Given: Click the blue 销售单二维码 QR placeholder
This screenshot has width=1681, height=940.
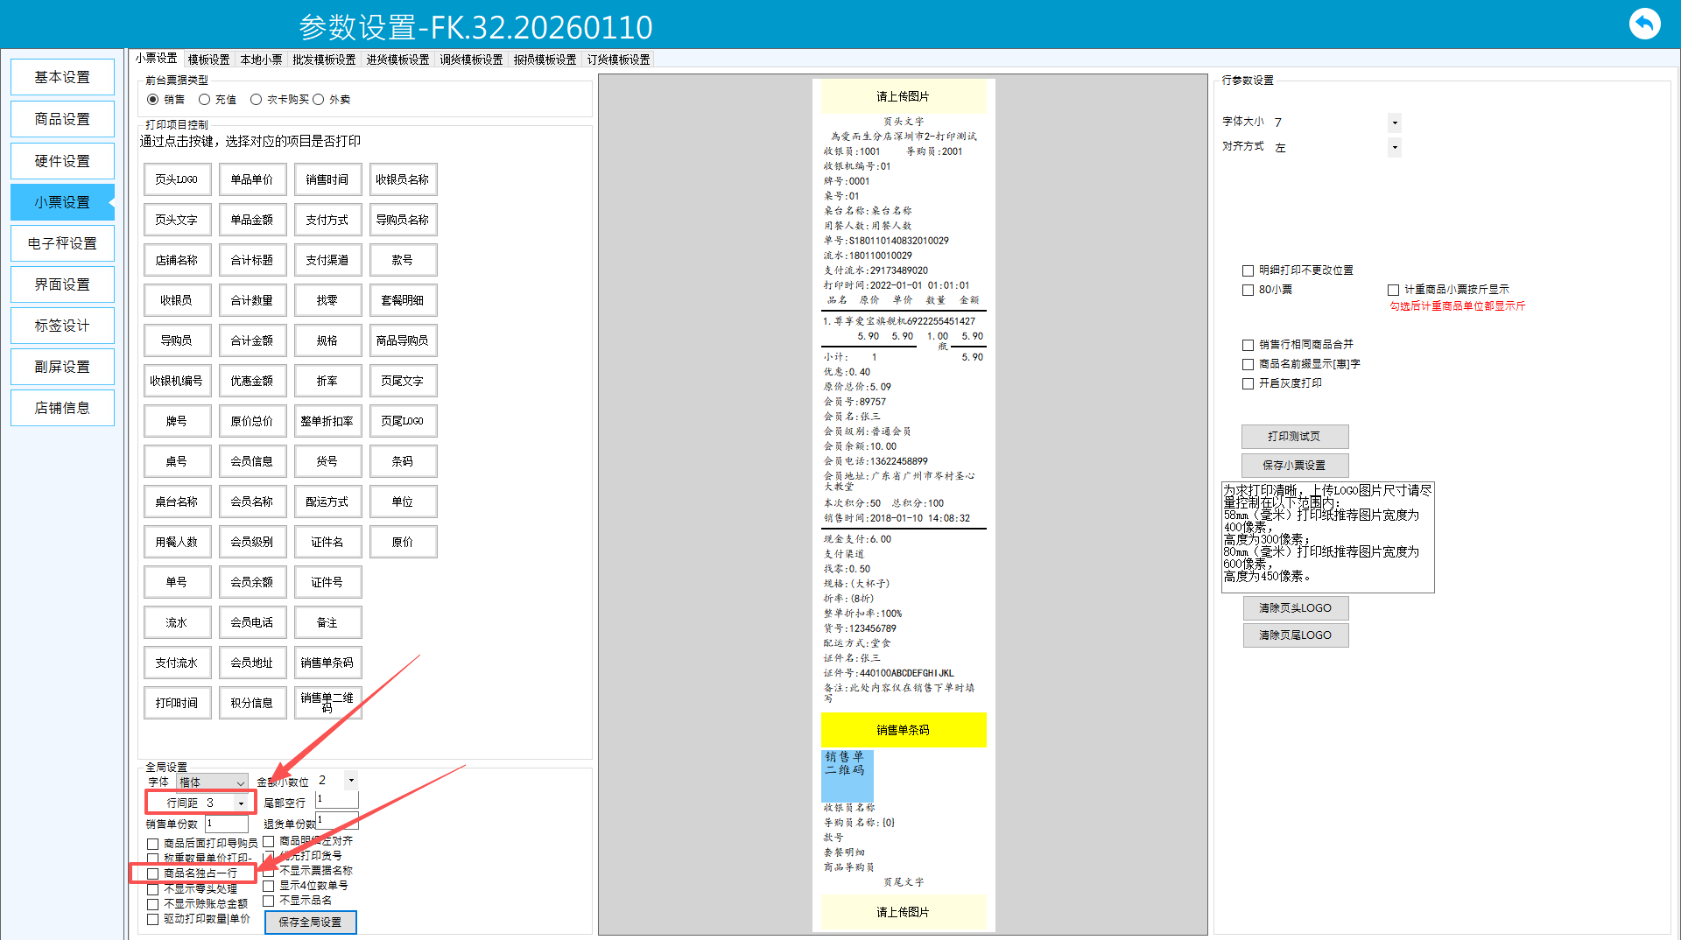Looking at the screenshot, I should (x=847, y=775).
